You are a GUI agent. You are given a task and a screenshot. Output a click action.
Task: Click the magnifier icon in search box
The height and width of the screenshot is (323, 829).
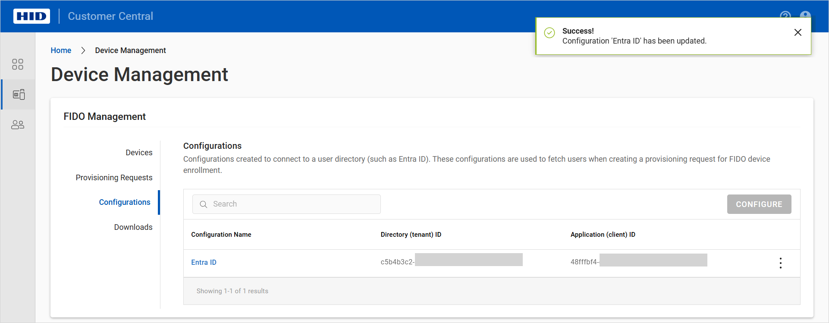coord(204,204)
